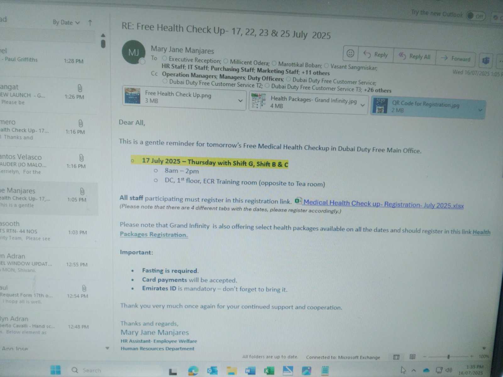Select Dubai Duty Free Customer Service T2
Screen dimensions: 503x377
[x=216, y=83]
